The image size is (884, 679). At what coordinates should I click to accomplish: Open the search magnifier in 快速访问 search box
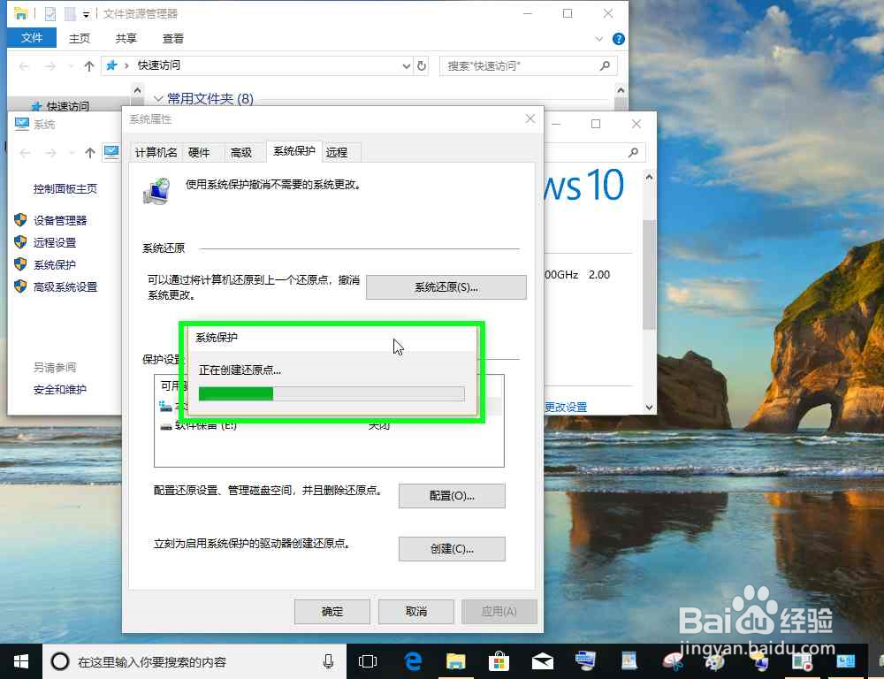click(605, 65)
